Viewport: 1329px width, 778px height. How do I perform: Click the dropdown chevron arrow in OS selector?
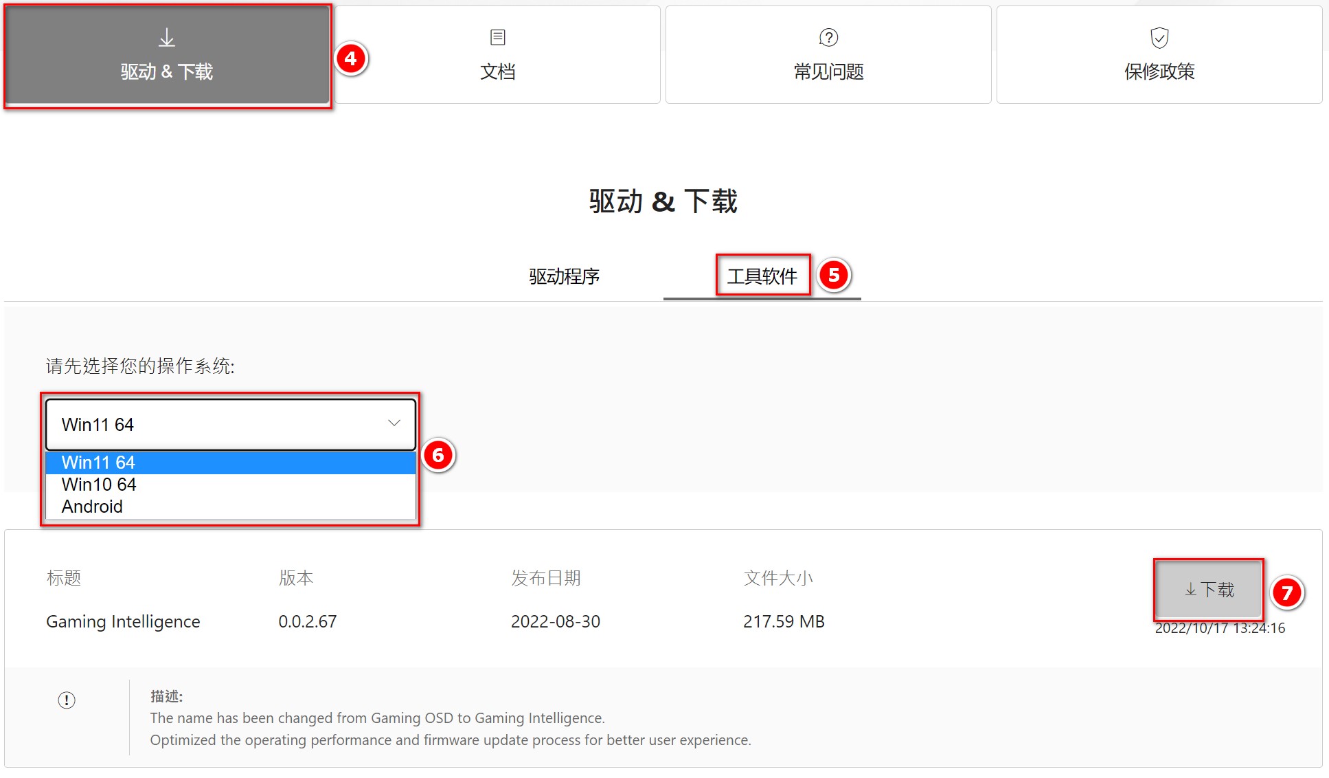pyautogui.click(x=394, y=423)
